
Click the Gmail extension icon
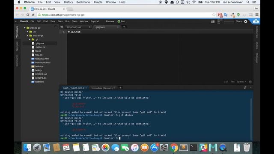coord(220,15)
